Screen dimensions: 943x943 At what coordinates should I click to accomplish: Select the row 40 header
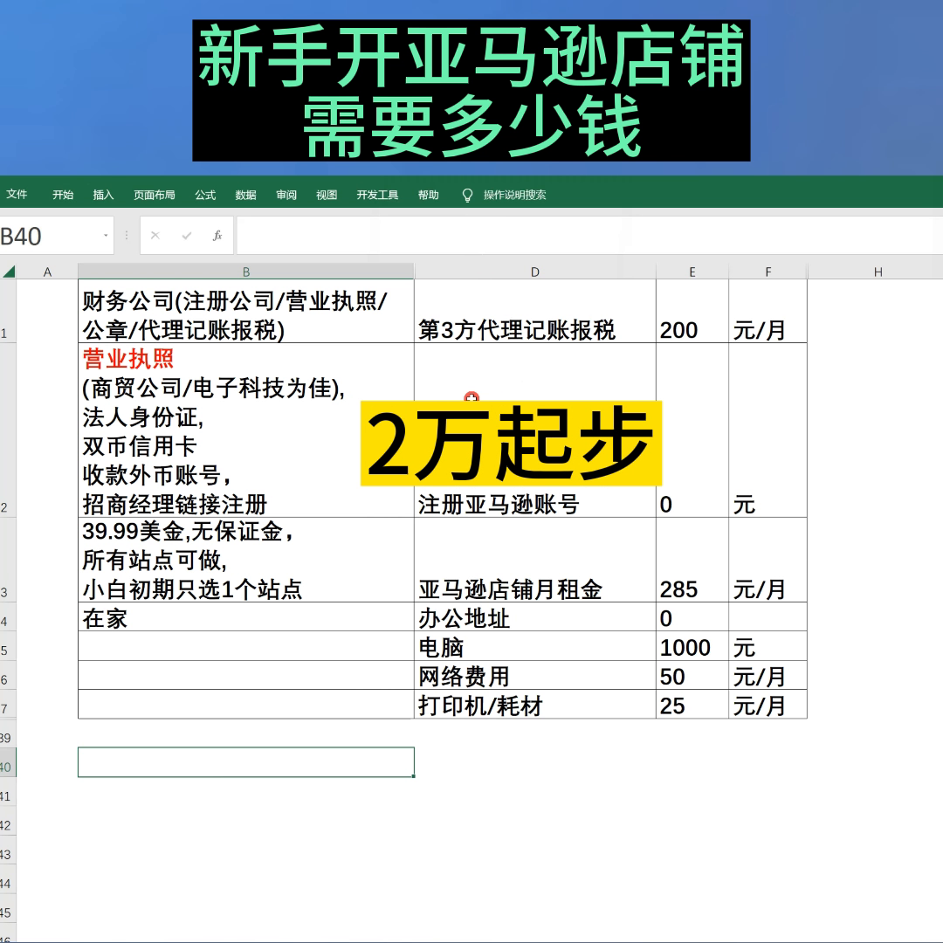coord(9,761)
